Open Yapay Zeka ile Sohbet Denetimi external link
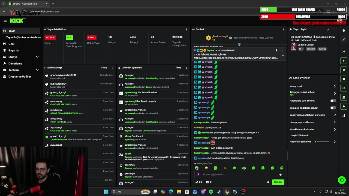Image resolution: width=349 pixels, height=196 pixels. point(335,115)
